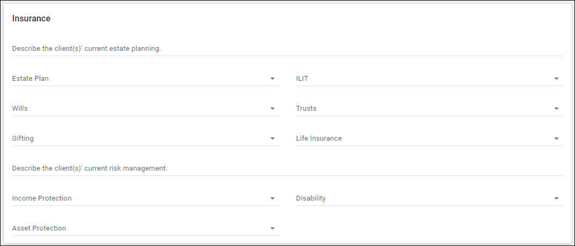Select the Estate Plan field label

tap(31, 79)
